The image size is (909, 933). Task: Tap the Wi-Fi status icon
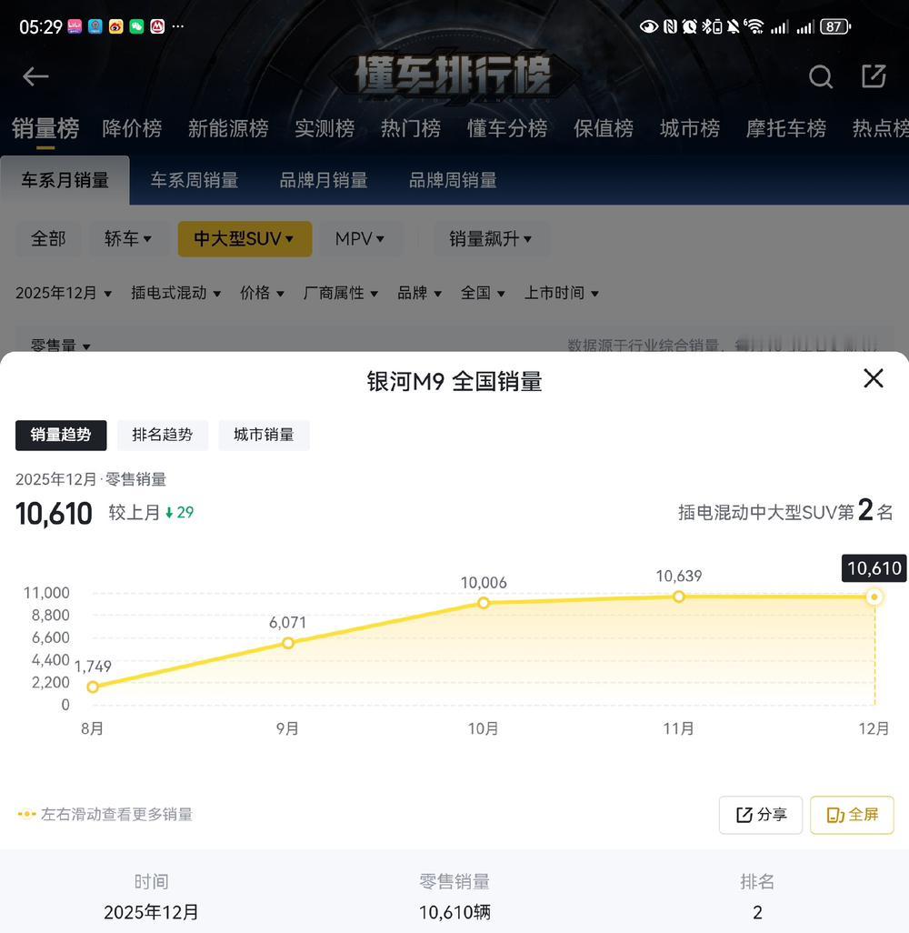pyautogui.click(x=754, y=26)
